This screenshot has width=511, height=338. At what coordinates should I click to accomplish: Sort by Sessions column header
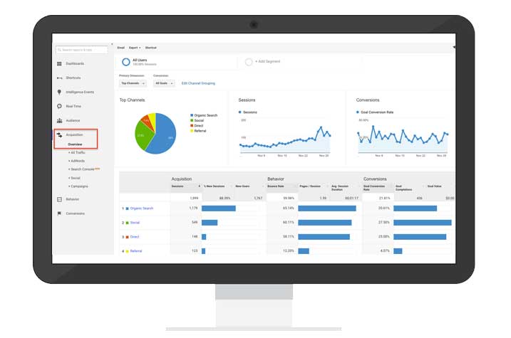[177, 186]
